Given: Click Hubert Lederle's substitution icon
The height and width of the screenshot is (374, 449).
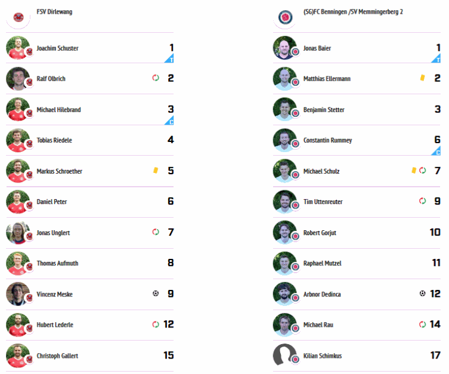Looking at the screenshot, I should (x=156, y=324).
